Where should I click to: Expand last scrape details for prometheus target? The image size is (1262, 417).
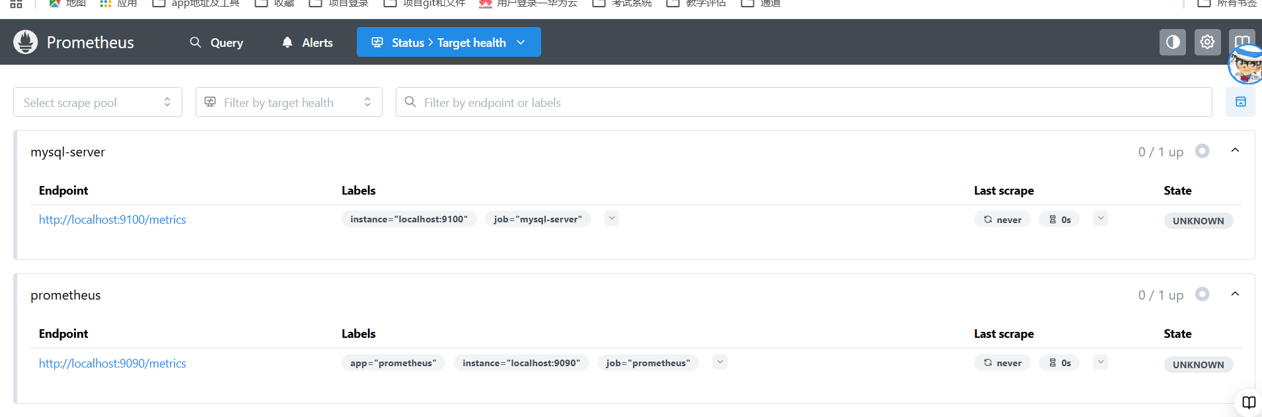tap(1100, 362)
